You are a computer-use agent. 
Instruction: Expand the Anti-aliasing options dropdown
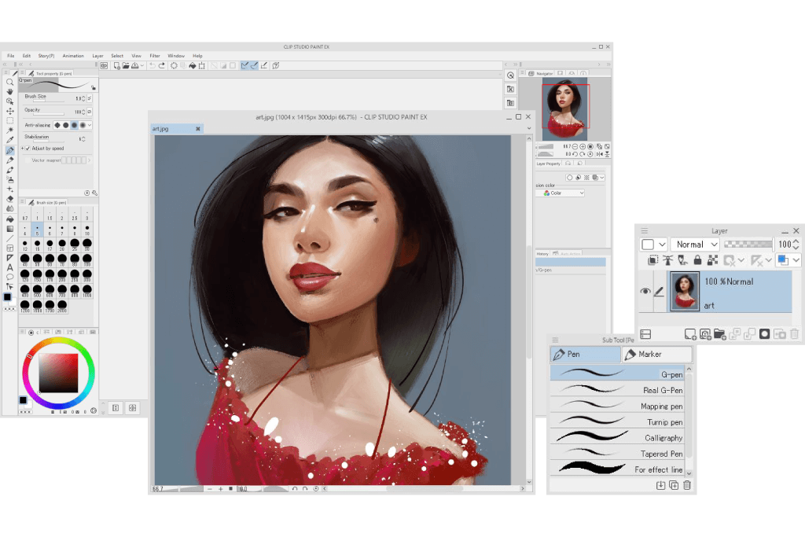[90, 125]
